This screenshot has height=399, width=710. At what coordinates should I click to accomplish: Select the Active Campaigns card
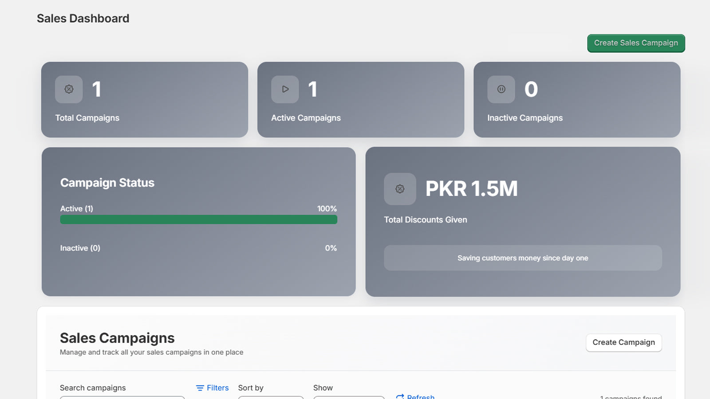tap(360, 100)
